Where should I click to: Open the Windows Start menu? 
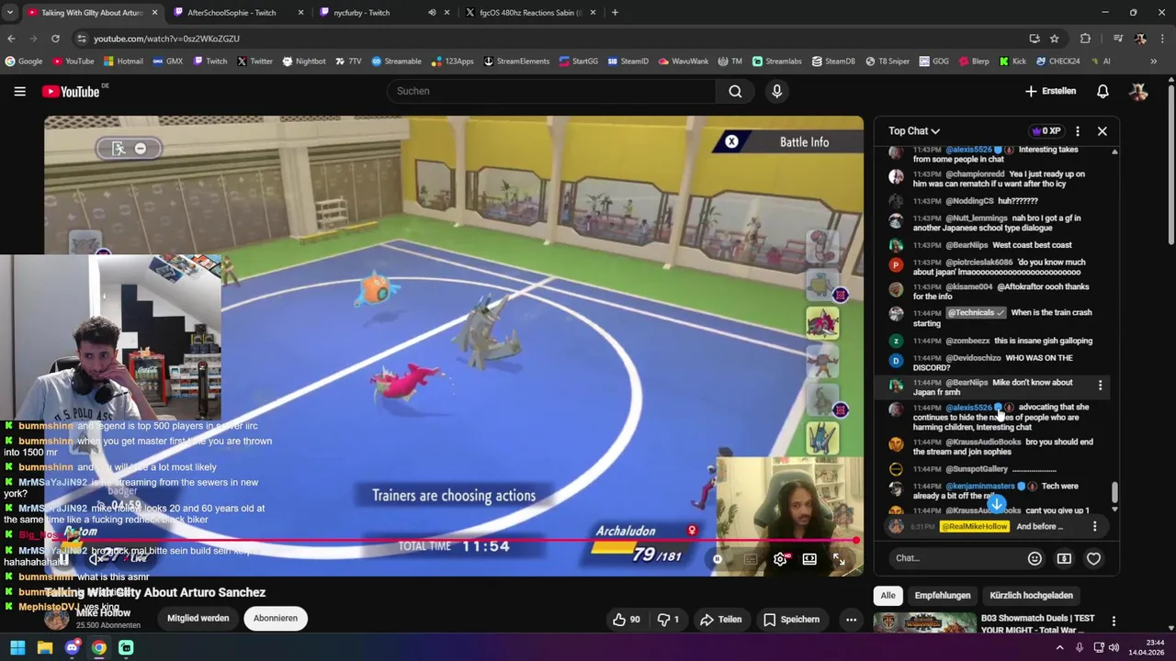point(17,648)
